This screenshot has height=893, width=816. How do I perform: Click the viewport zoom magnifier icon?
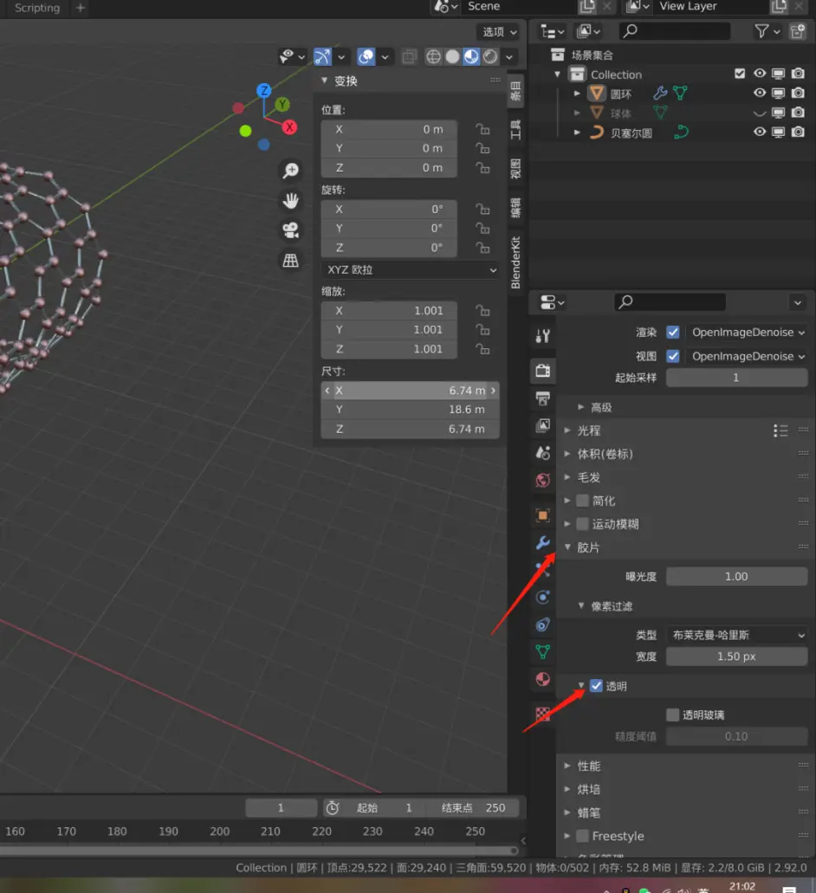291,171
